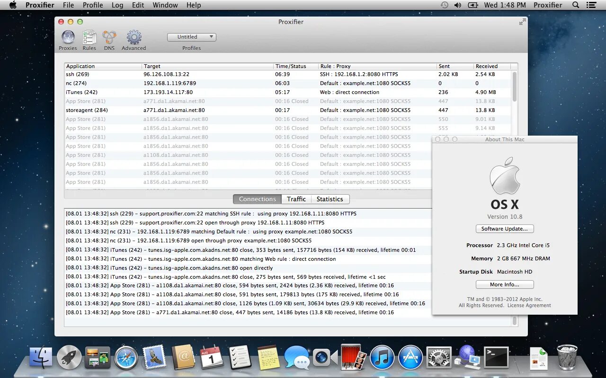
Task: Sort by the Target column header
Action: tap(207, 66)
